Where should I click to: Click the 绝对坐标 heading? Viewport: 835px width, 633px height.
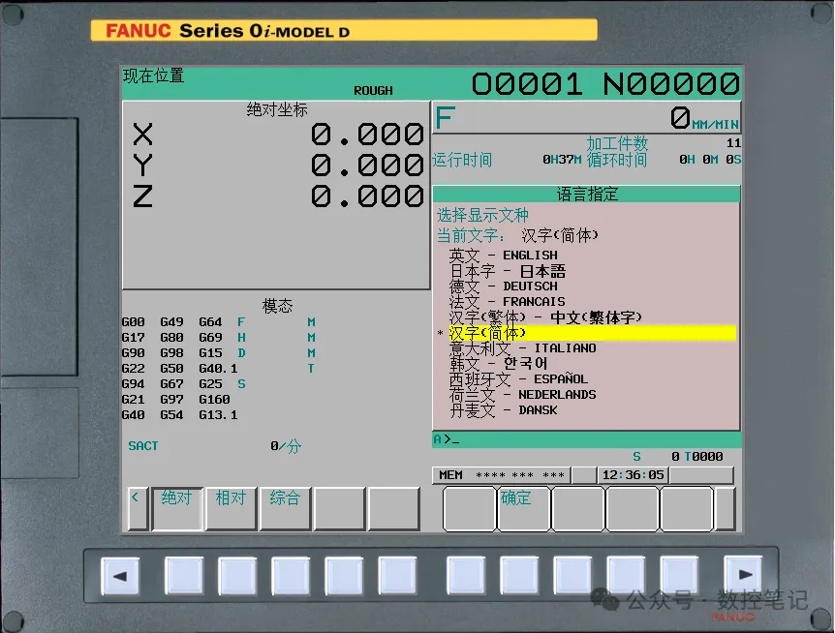pos(277,110)
